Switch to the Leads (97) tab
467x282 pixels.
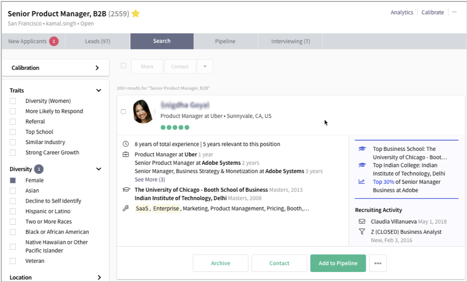[98, 42]
